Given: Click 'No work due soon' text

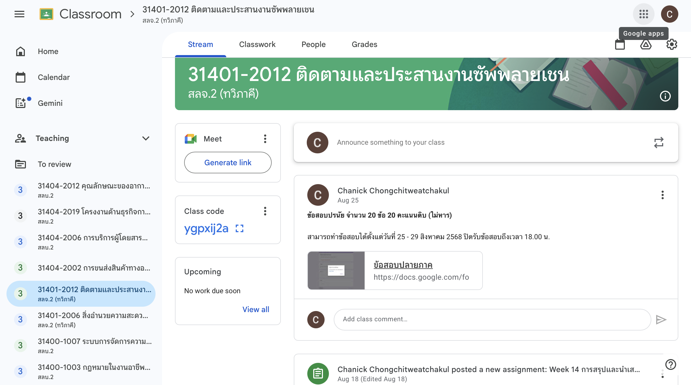Looking at the screenshot, I should point(212,291).
